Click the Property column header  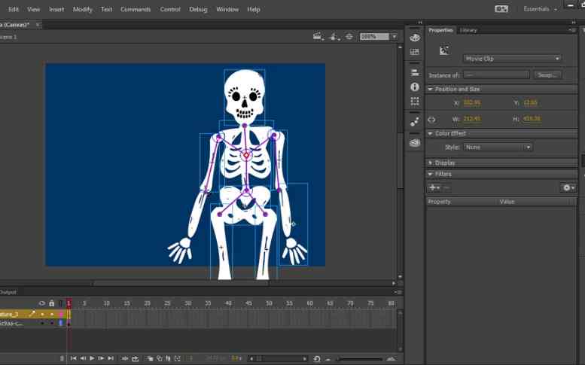(440, 202)
